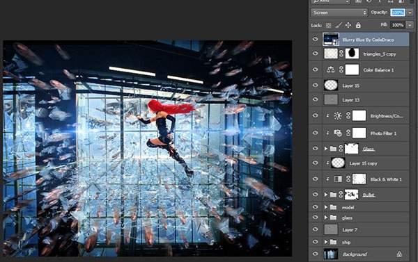Hide the Blurry Blue By CodeDraco layer
Image resolution: width=418 pixels, height=262 pixels.
coord(316,40)
